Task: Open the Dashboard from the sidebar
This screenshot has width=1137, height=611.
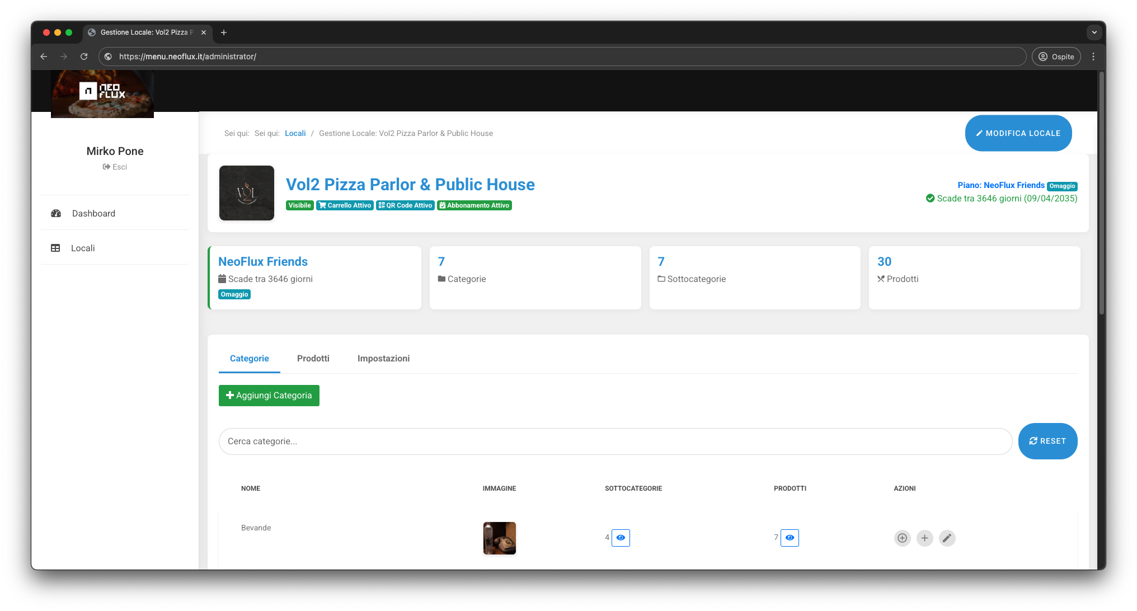Action: [x=93, y=213]
